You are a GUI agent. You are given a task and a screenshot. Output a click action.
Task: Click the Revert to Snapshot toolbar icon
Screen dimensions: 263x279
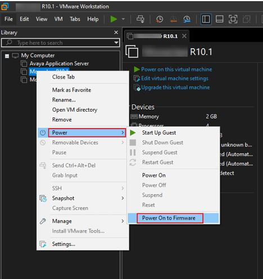(x=173, y=19)
